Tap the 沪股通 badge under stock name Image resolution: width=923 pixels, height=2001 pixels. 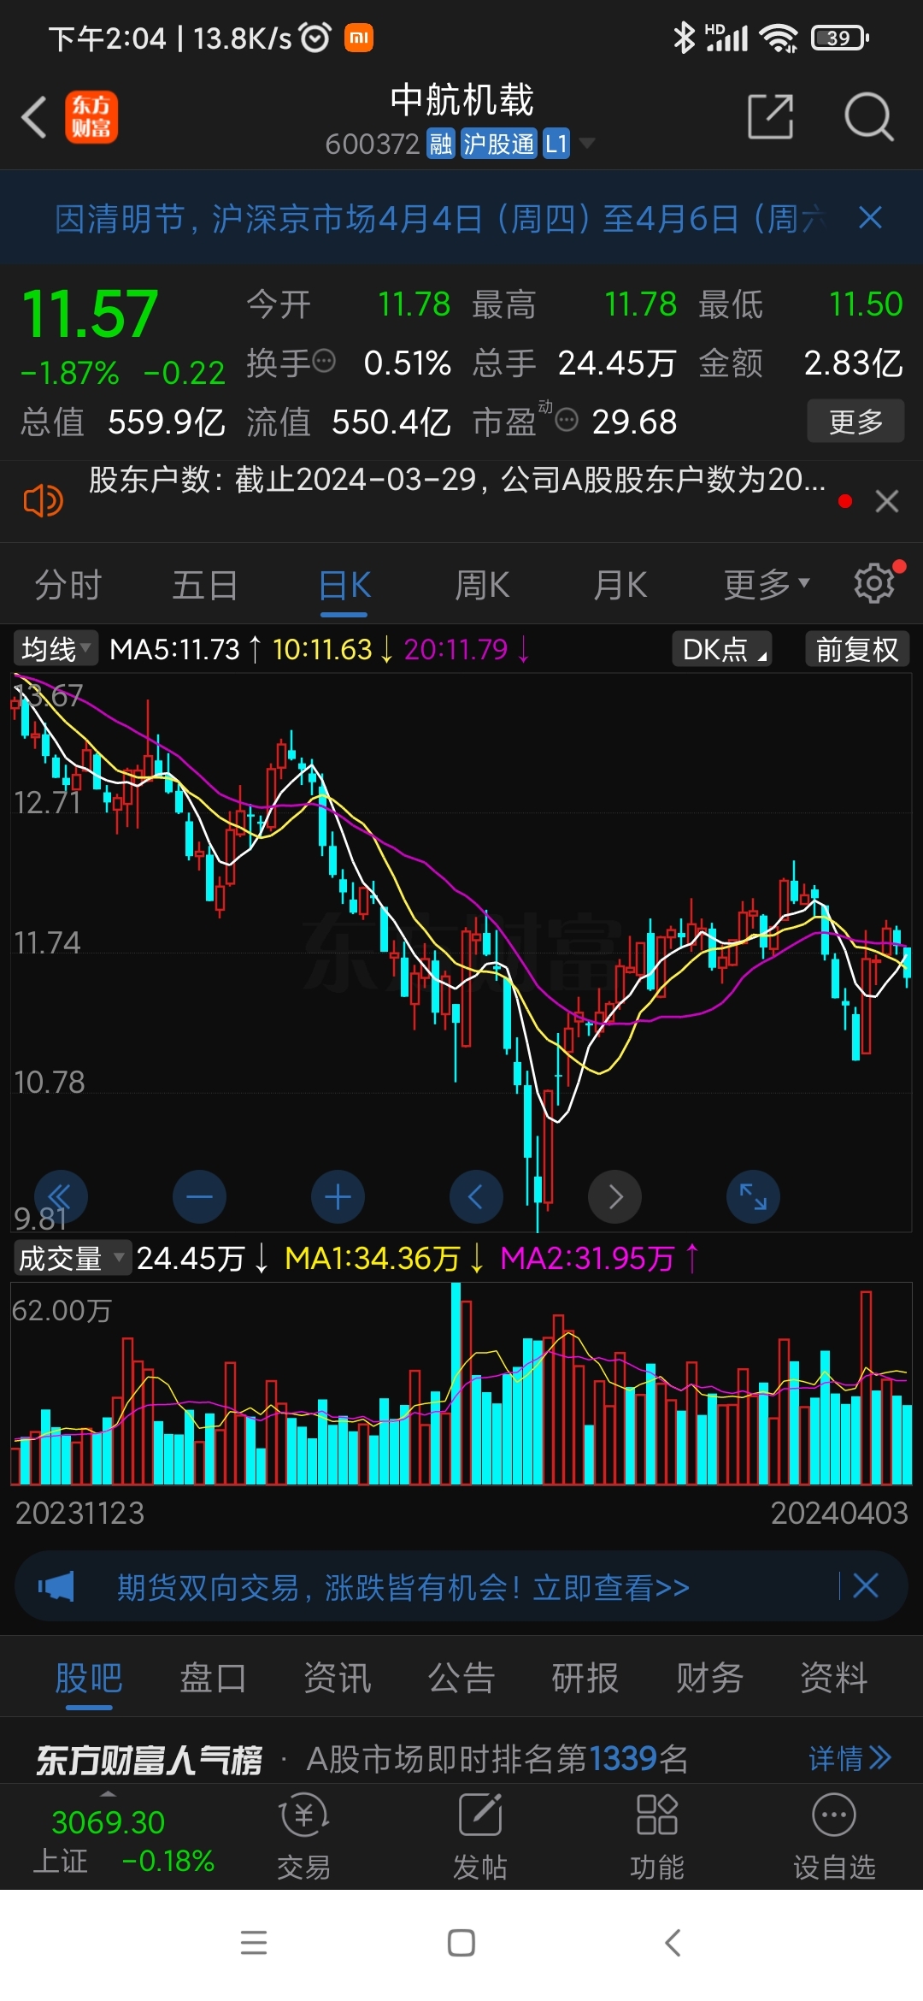coord(498,144)
